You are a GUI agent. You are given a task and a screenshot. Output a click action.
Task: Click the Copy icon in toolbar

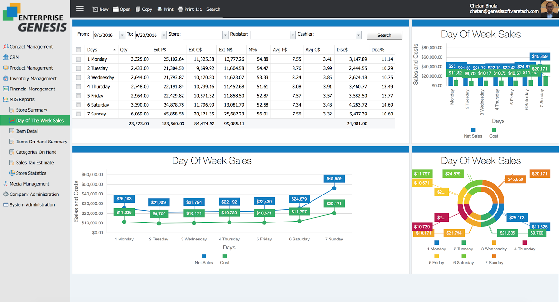pyautogui.click(x=138, y=9)
